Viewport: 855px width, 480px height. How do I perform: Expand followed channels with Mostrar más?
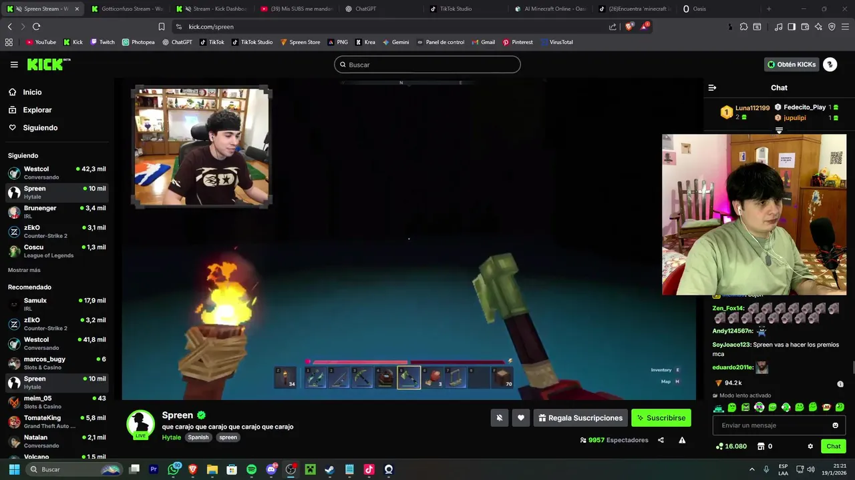click(x=24, y=270)
